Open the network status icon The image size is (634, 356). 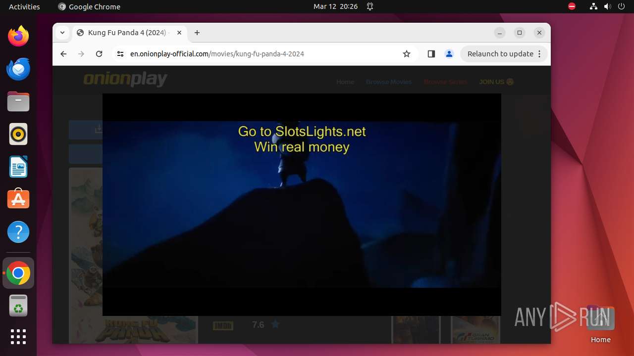593,6
